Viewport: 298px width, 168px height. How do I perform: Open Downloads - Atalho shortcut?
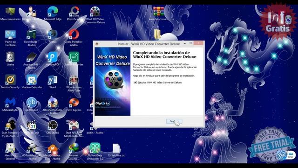click(x=32, y=38)
